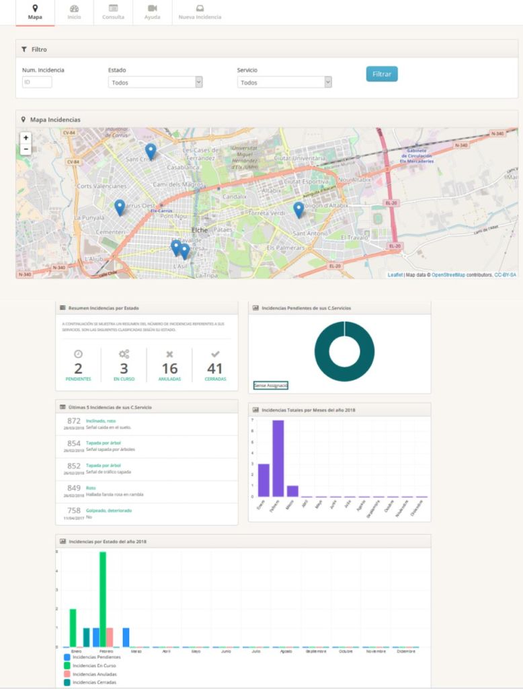Click the chart icon beside Incidencias Pendientes
The image size is (523, 689).
(255, 308)
